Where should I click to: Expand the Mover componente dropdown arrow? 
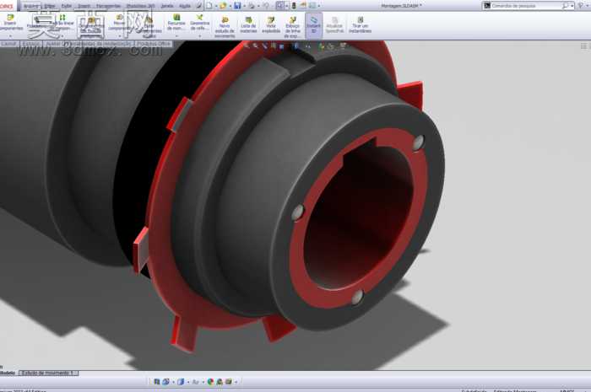[120, 36]
